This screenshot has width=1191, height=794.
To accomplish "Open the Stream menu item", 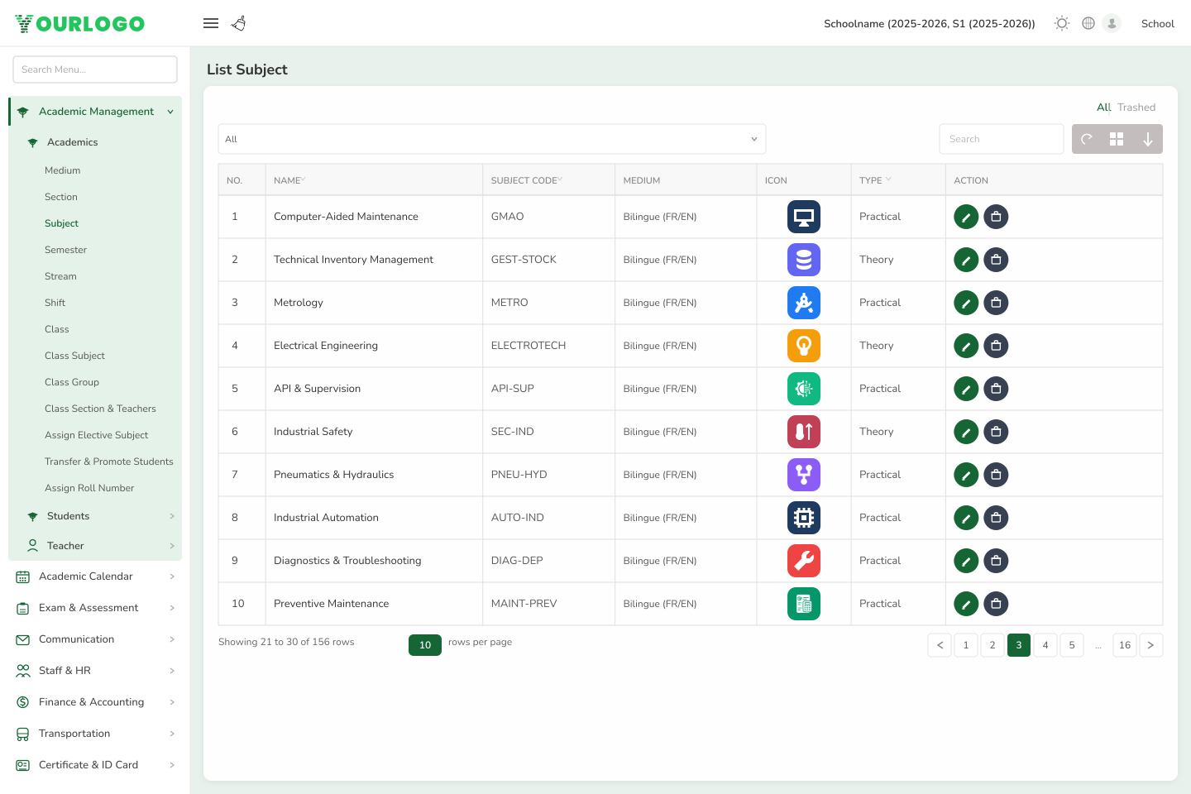I will coord(60,276).
